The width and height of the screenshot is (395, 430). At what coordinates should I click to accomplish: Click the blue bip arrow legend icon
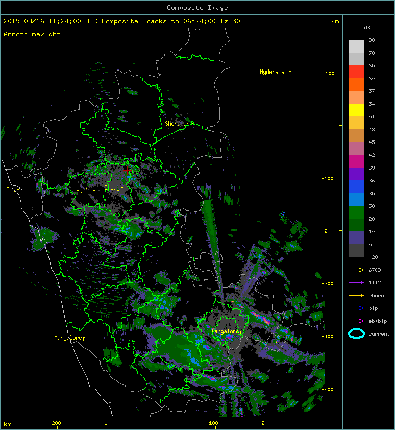coord(356,308)
